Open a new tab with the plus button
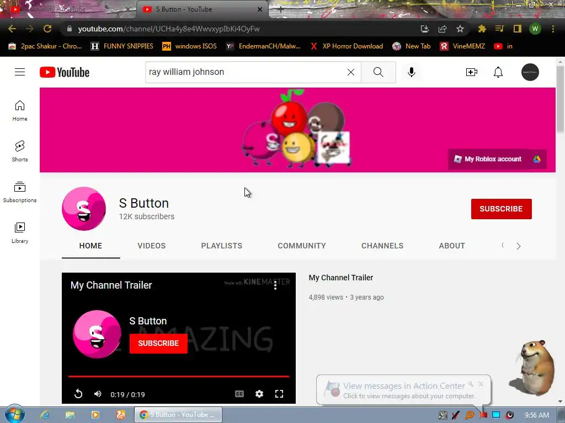The width and height of the screenshot is (565, 423). coord(281,10)
